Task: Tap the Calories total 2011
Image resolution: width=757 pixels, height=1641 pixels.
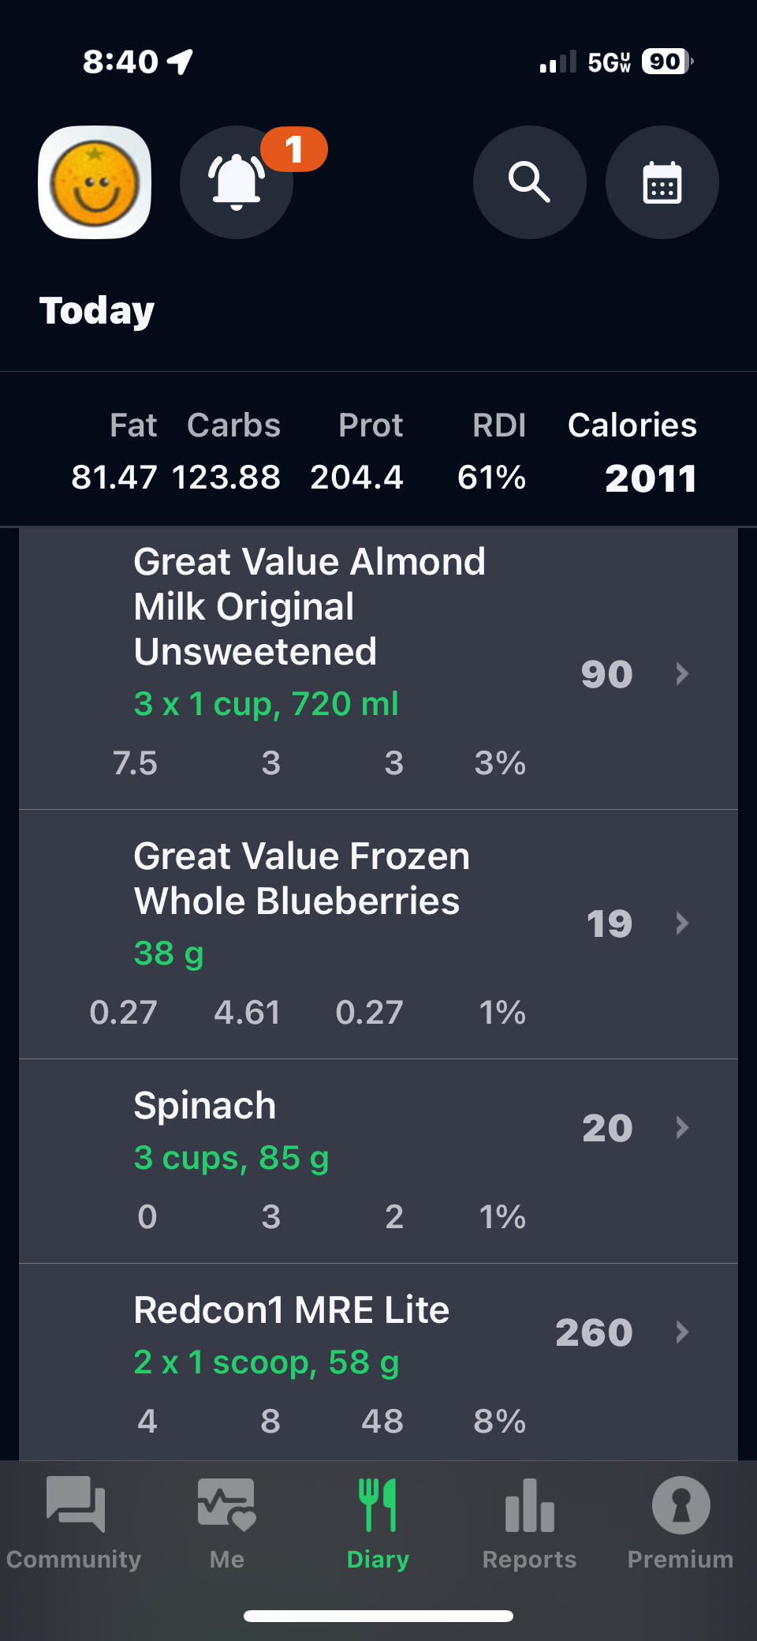Action: 651,478
